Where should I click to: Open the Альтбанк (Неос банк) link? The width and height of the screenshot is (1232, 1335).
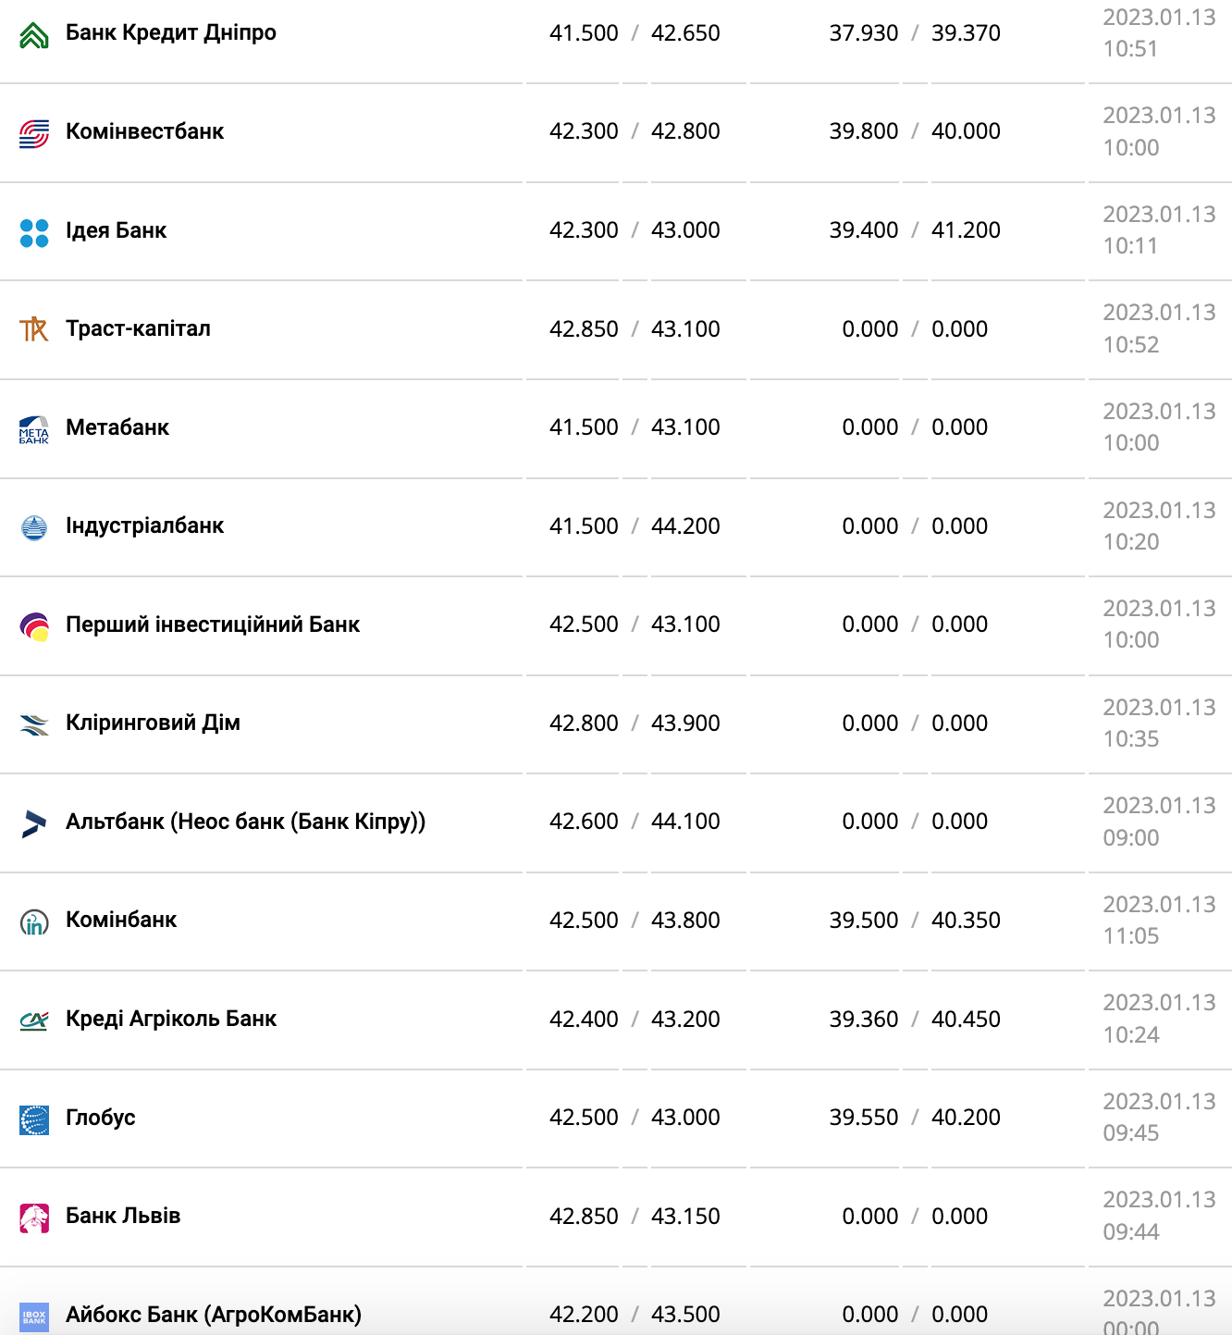(245, 822)
